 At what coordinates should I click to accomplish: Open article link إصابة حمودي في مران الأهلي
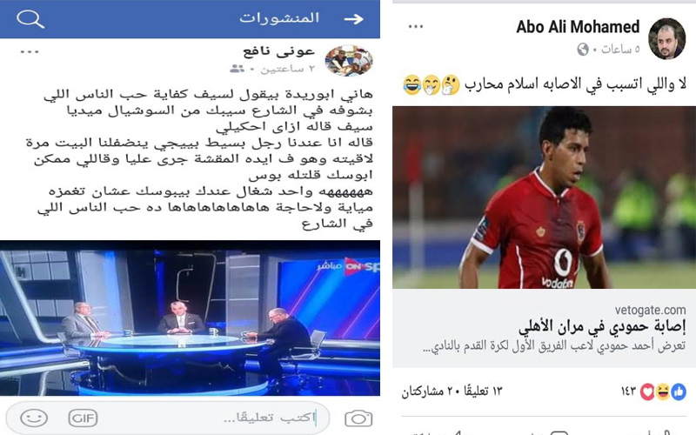pos(602,327)
